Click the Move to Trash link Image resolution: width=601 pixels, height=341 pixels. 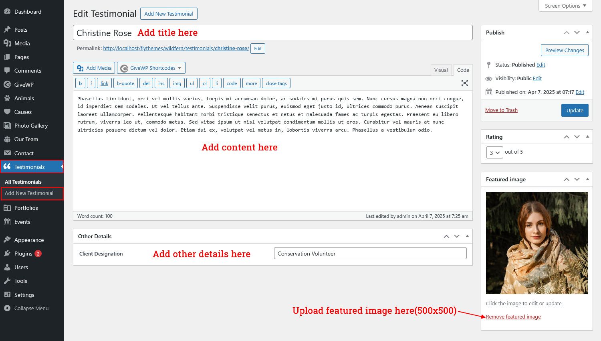(x=501, y=110)
